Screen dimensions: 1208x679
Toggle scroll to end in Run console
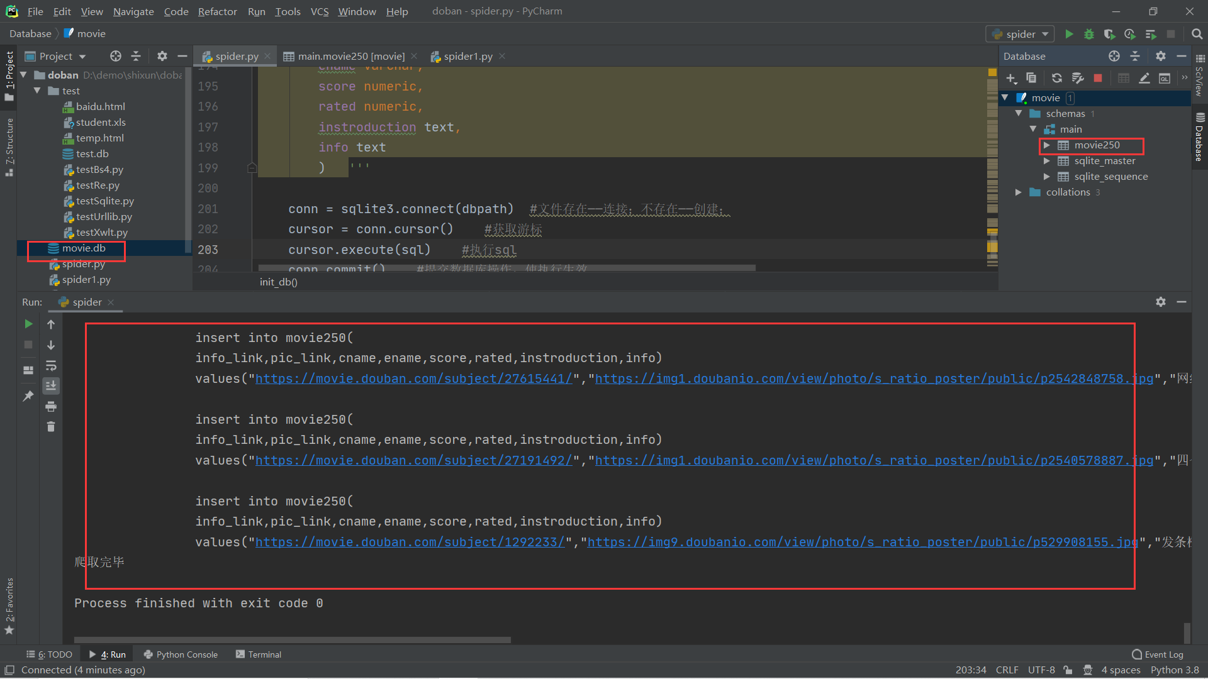(51, 385)
